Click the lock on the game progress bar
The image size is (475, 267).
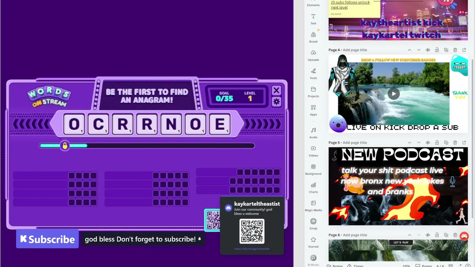65,146
